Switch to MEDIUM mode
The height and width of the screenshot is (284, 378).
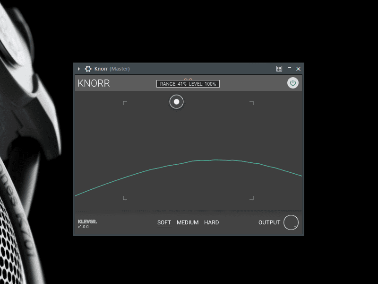pyautogui.click(x=188, y=222)
